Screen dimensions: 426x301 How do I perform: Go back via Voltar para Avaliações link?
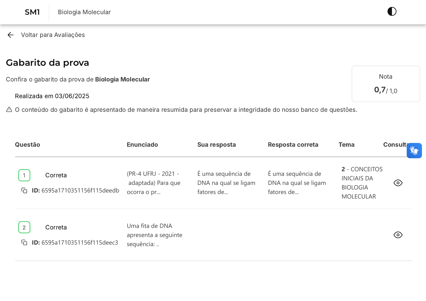(x=53, y=35)
